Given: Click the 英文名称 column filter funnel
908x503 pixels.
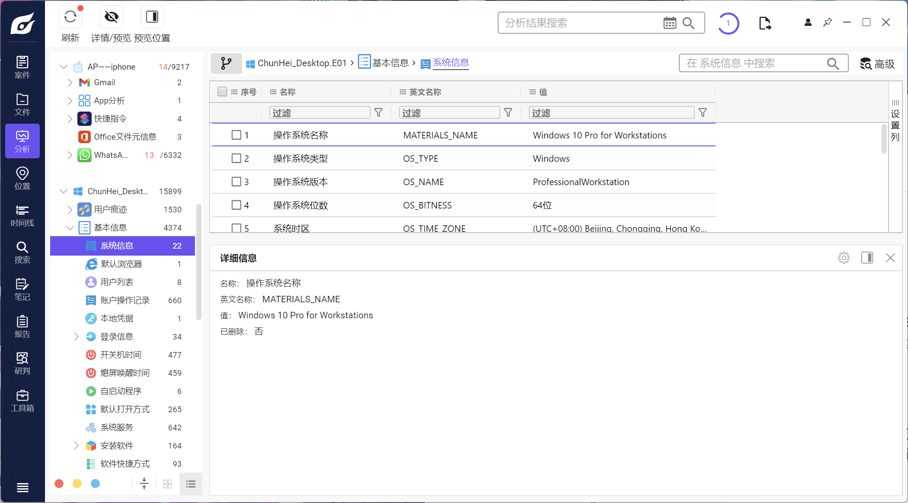Looking at the screenshot, I should coord(508,113).
